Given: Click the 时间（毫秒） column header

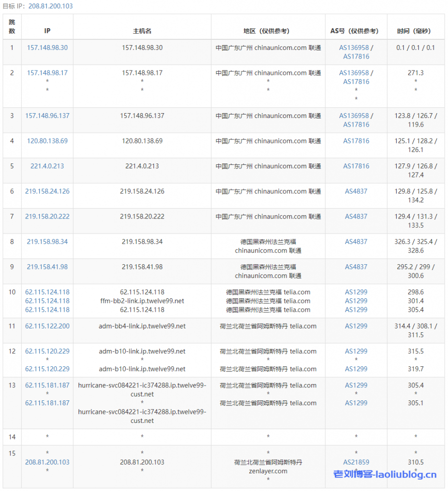Looking at the screenshot, I should click(415, 31).
